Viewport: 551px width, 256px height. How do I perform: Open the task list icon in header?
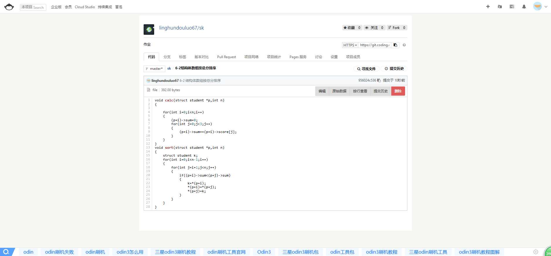click(512, 6)
